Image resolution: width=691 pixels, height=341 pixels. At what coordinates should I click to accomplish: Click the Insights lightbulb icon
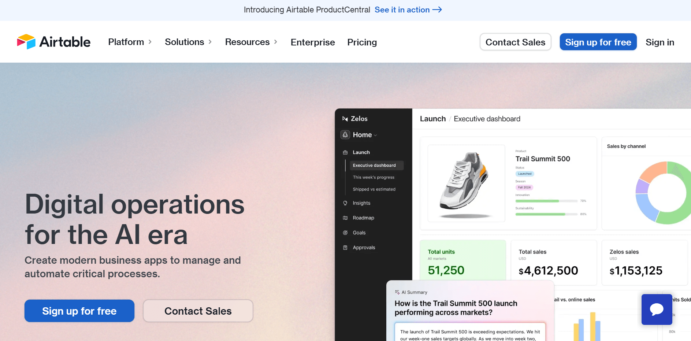[x=345, y=203]
